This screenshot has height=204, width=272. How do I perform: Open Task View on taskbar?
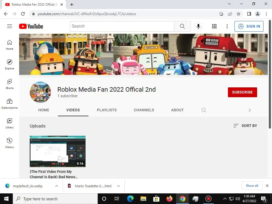click(x=117, y=199)
